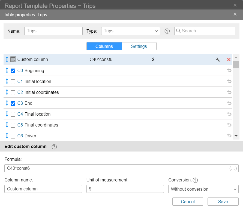Uncheck the C0 Beginning checkbox
Screen dimensions: 243x210
13,71
